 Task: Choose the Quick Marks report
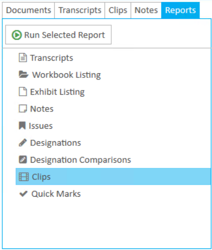point(113,194)
